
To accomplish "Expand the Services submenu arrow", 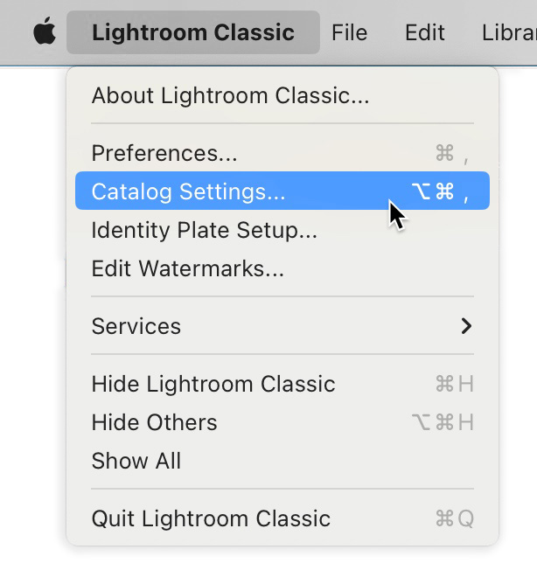I will [466, 326].
